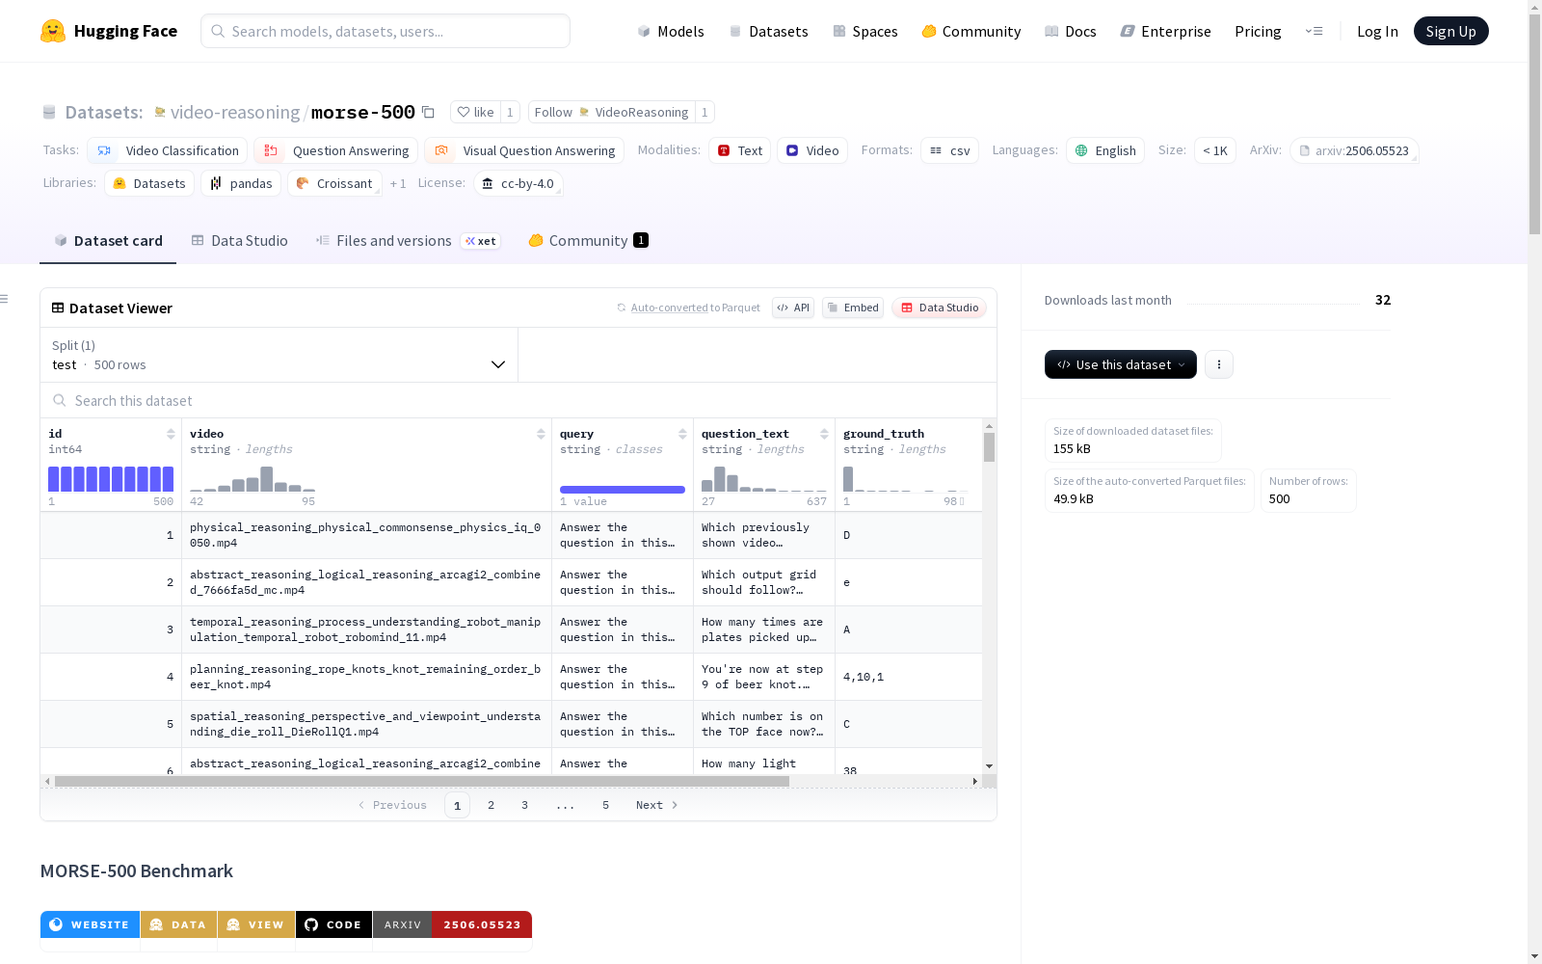The height and width of the screenshot is (964, 1542).
Task: Open the GitHub CODE badge link
Action: (x=333, y=924)
